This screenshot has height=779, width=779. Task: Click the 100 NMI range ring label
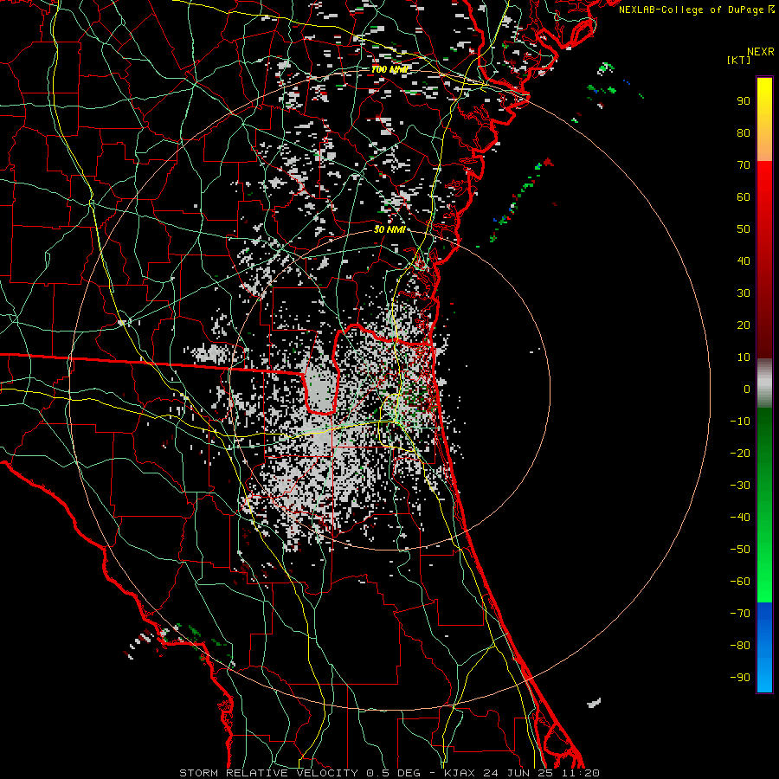[389, 69]
